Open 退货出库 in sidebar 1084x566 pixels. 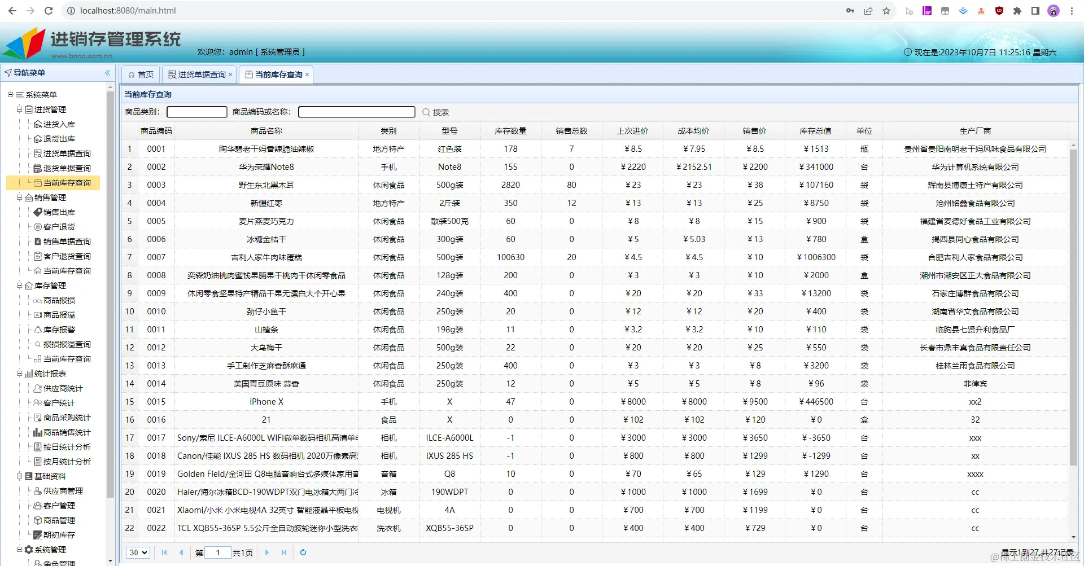(x=59, y=139)
